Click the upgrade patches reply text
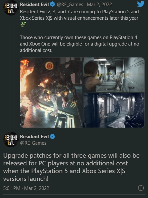148x198 pixels. pos(71,167)
